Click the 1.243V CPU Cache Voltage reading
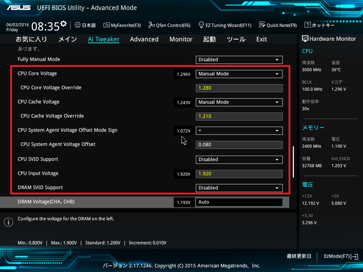The height and width of the screenshot is (272, 363). 184,103
